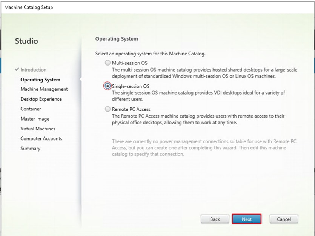The width and height of the screenshot is (315, 236).
Task: Select the Virtual Machines step
Action: point(38,129)
